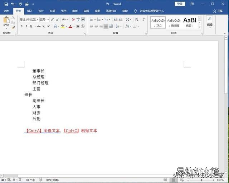Open bullets list dropdown arrow
229x183 pixels.
pos(95,20)
